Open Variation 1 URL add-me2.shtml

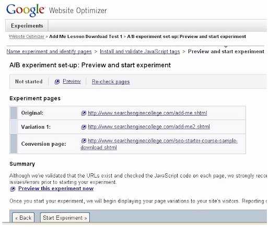coord(149,127)
